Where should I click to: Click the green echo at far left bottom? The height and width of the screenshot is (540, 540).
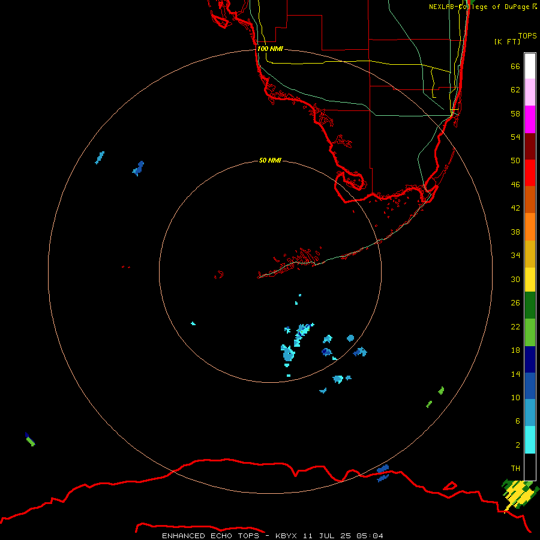(x=31, y=439)
